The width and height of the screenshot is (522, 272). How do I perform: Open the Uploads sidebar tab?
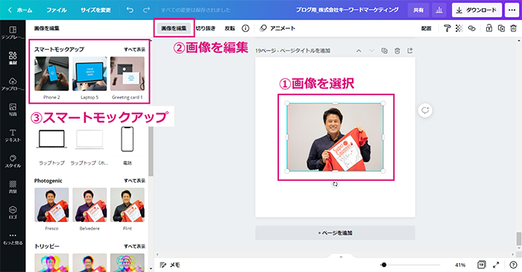(13, 84)
